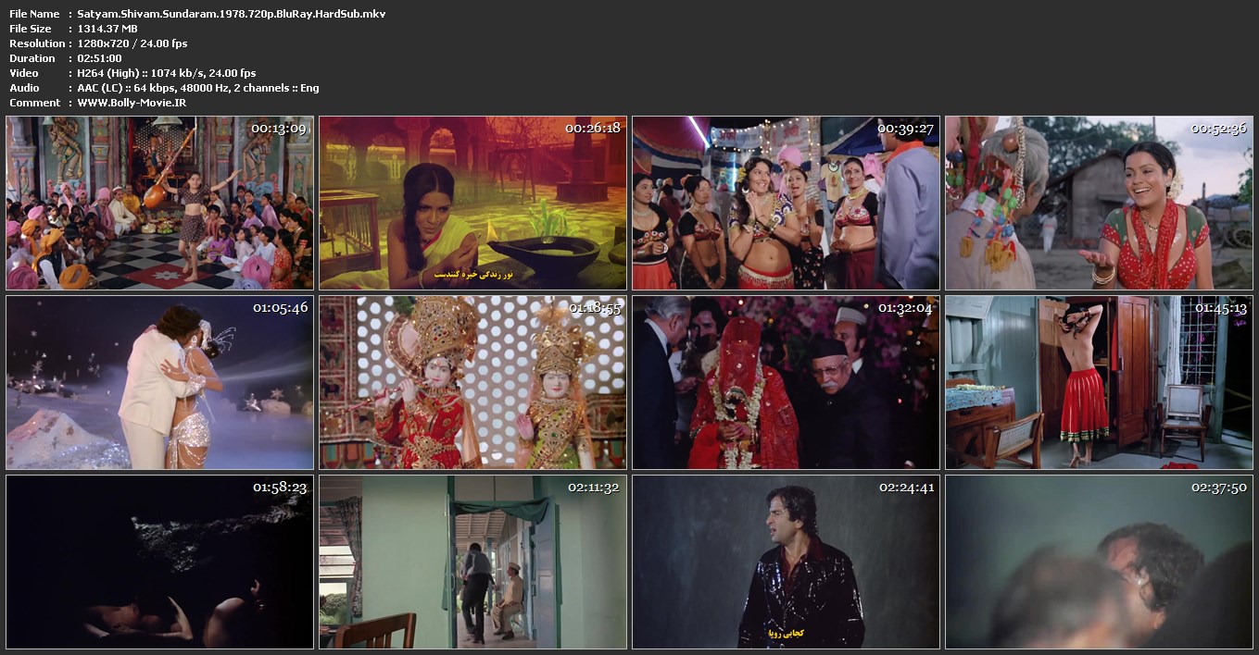This screenshot has width=1259, height=655.
Task: Click the file size value 1314.37 MB
Action: coord(107,29)
